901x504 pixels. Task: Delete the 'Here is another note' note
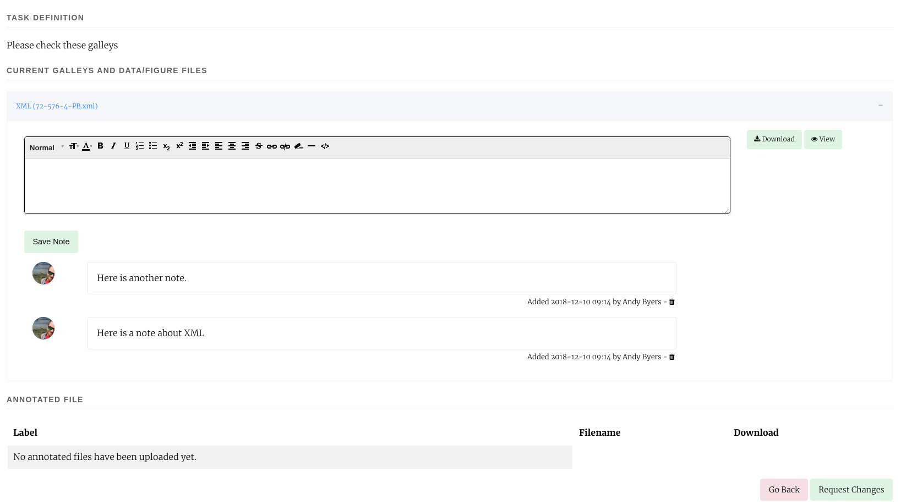point(671,302)
